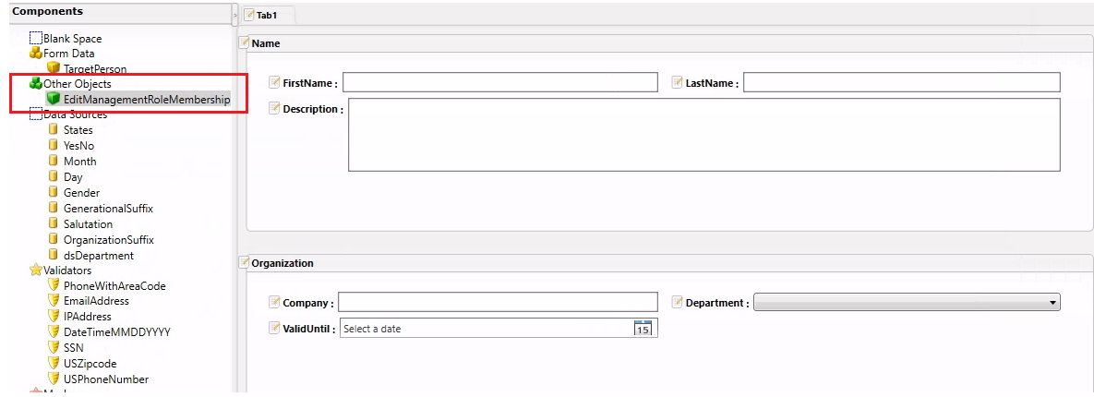Click inside the Description text area
The image size is (1094, 397).
click(704, 135)
